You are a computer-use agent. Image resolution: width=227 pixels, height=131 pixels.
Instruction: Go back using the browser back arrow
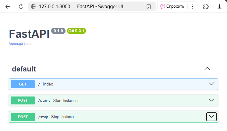tap(8, 6)
